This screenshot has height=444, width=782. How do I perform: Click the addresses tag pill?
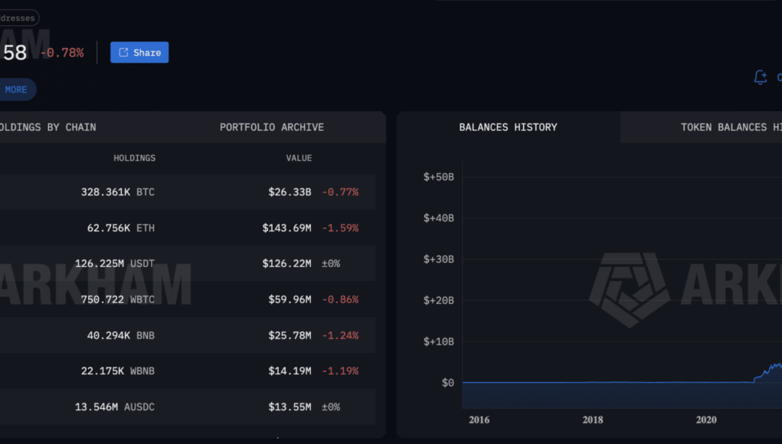coord(19,18)
